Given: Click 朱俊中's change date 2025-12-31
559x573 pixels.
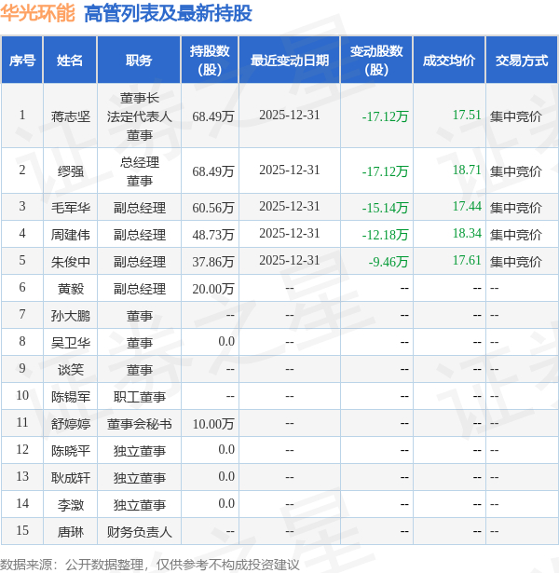Looking at the screenshot, I should click(290, 260).
